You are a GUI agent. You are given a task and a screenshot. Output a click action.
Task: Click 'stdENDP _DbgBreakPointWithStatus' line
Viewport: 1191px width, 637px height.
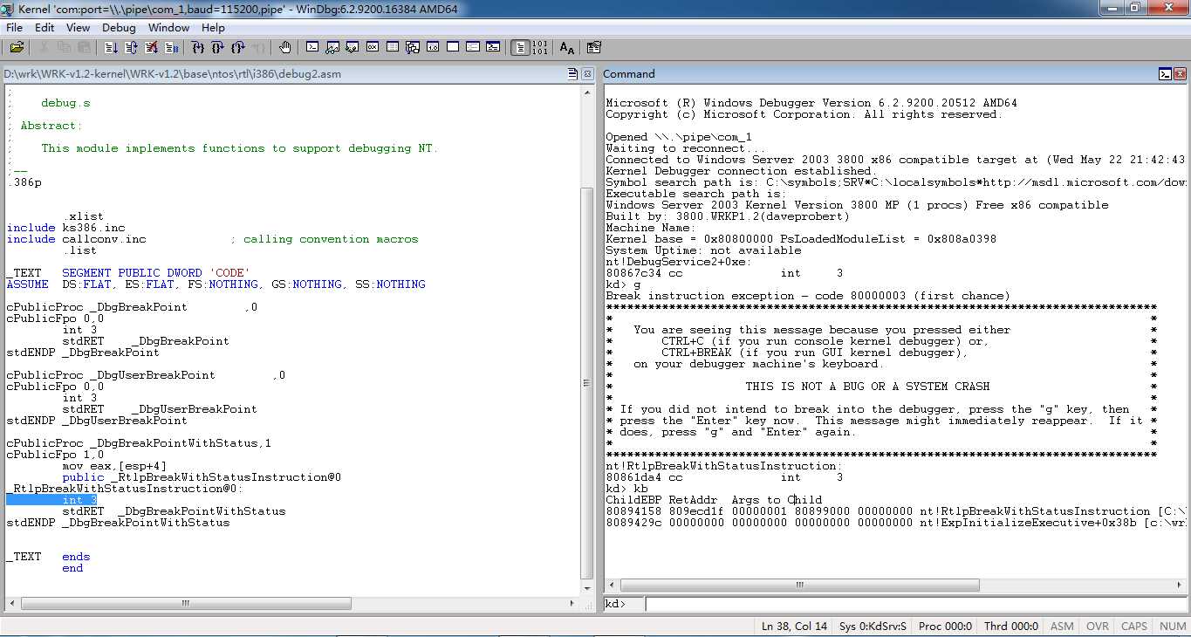pyautogui.click(x=118, y=523)
